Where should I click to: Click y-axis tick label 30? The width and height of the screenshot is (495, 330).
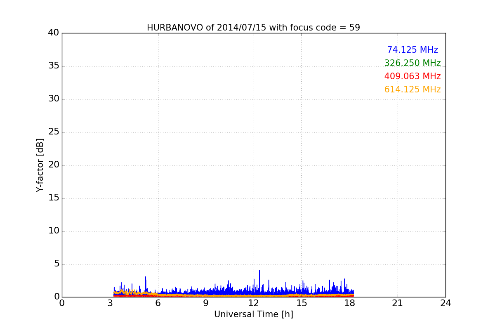(54, 99)
